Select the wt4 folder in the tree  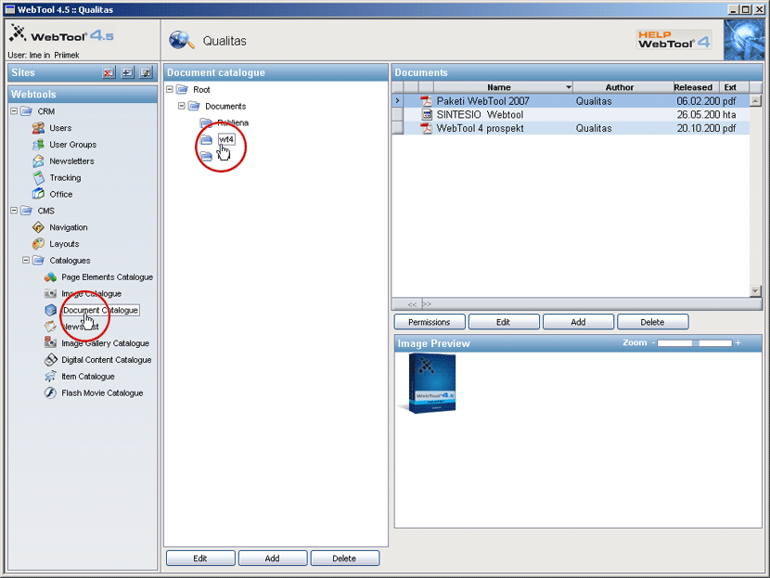[226, 139]
